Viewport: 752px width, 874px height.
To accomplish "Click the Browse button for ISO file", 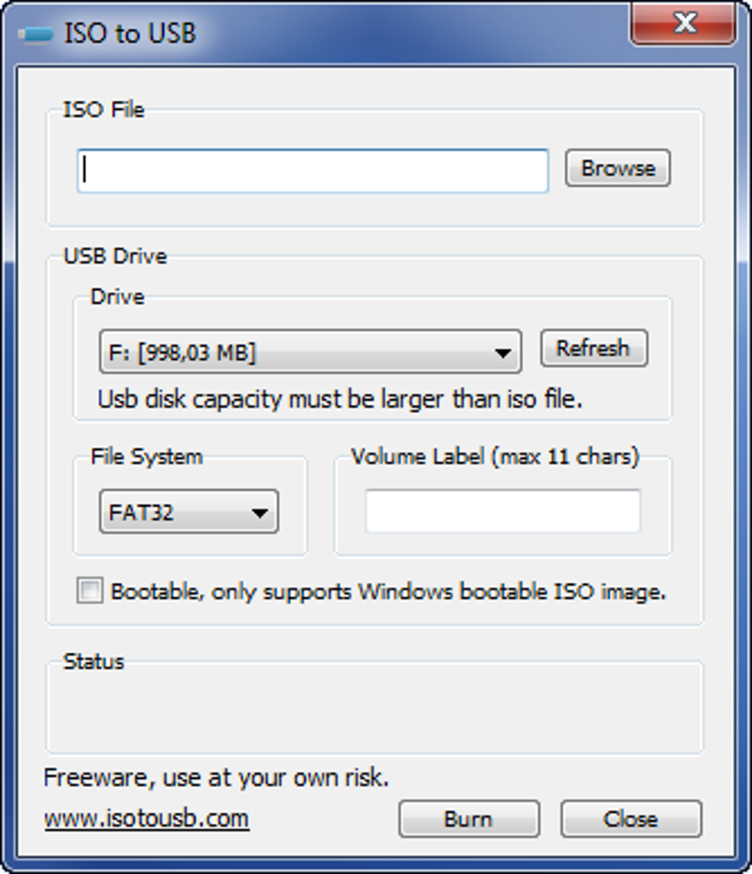I will 618,168.
